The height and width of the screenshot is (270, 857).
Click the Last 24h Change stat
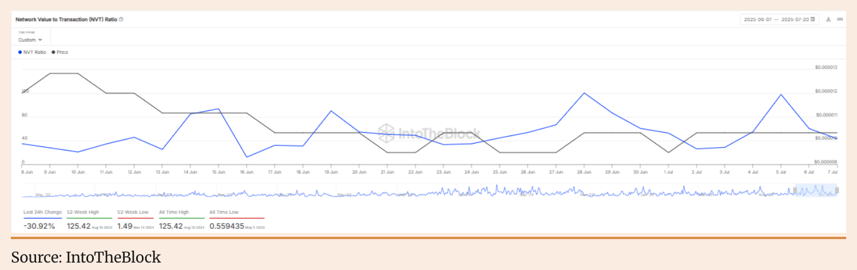point(39,226)
